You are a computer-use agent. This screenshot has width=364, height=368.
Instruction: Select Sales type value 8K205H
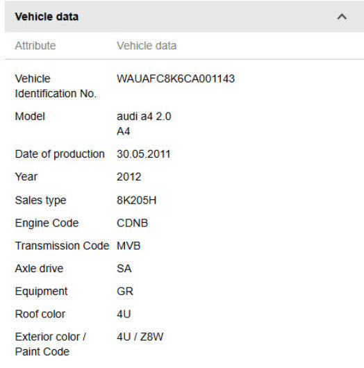pyautogui.click(x=136, y=200)
